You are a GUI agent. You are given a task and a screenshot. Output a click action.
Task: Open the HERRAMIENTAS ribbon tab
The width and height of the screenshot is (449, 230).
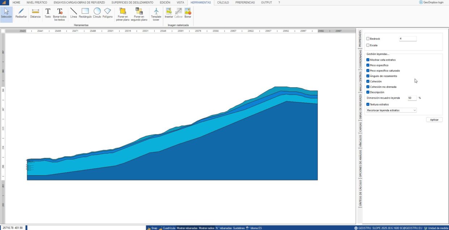[x=200, y=2]
